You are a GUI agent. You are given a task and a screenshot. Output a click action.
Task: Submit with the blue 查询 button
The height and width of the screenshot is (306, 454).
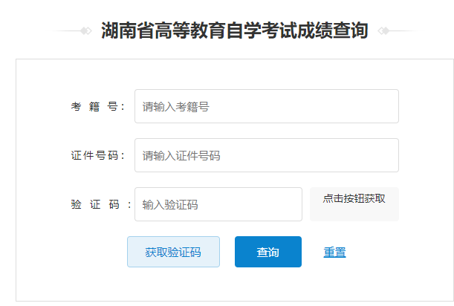(x=268, y=252)
